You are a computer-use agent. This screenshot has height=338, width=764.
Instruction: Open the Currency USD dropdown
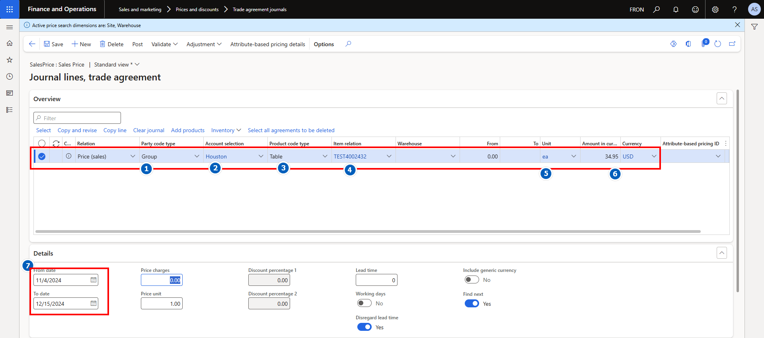pos(654,156)
